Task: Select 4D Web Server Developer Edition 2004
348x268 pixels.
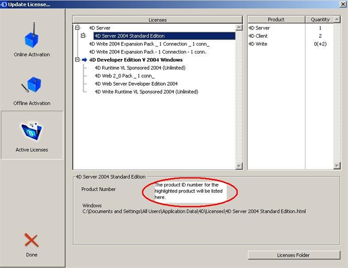Action: [135, 84]
